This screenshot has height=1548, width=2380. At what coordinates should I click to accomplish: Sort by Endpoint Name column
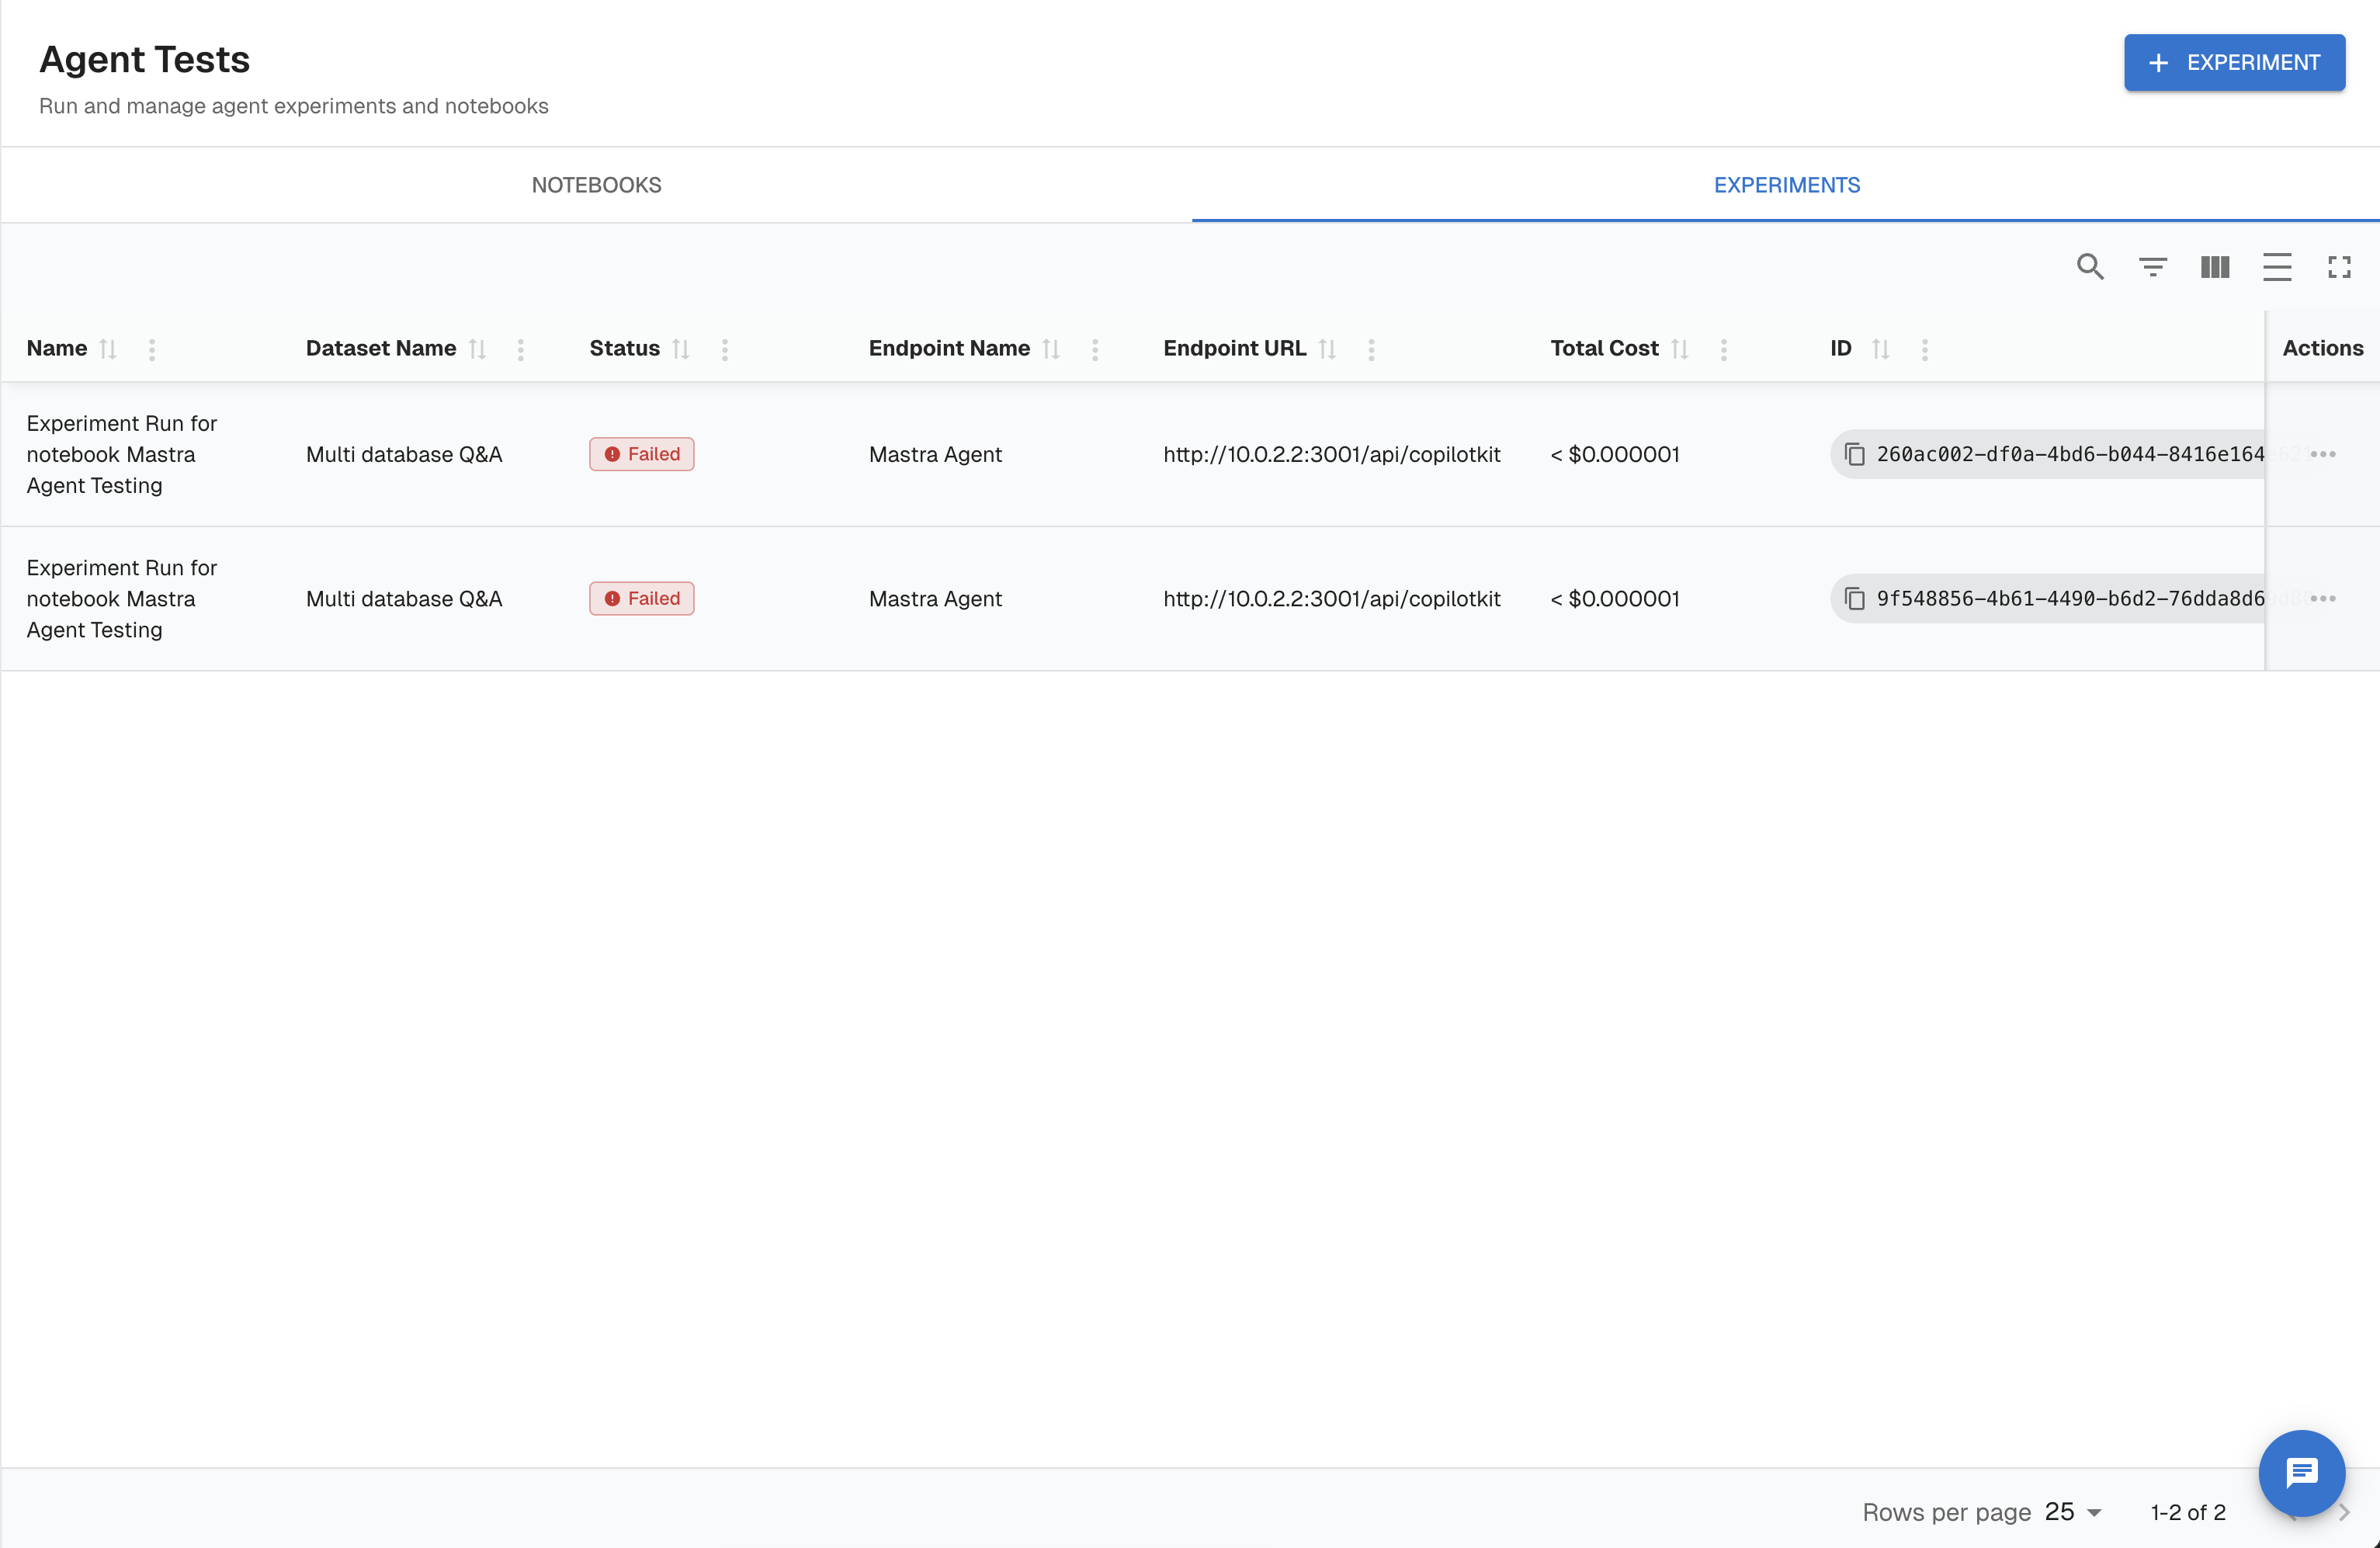click(1051, 349)
